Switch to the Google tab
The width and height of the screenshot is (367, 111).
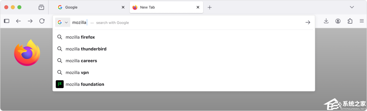coord(84,7)
